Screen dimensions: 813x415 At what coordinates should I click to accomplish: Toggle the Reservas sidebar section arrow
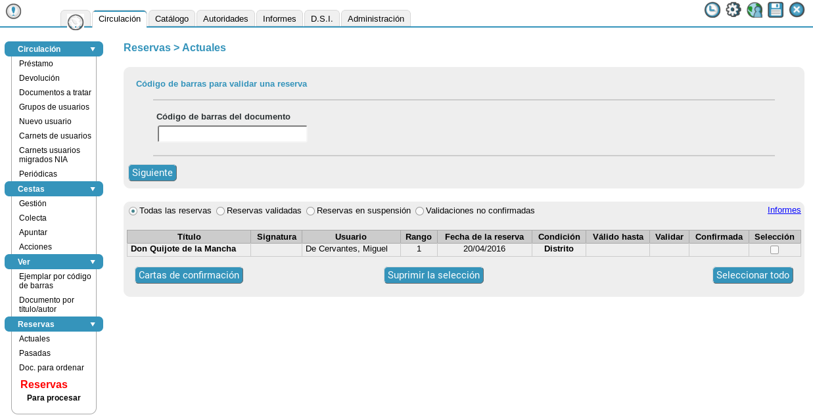click(x=93, y=324)
